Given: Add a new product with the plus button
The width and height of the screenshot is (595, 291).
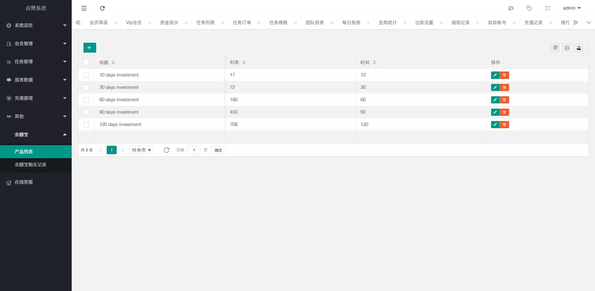Looking at the screenshot, I should point(90,48).
